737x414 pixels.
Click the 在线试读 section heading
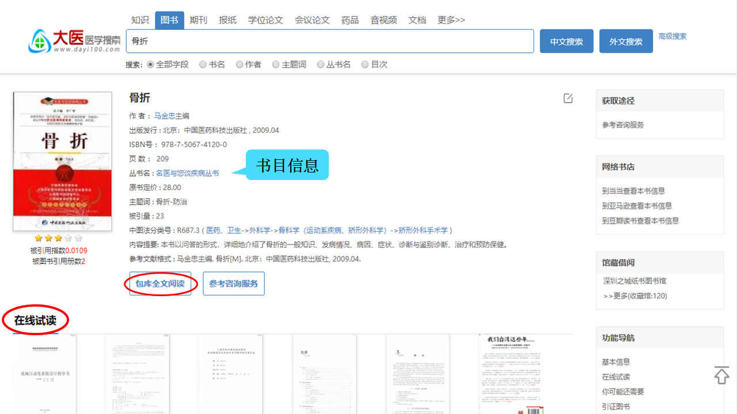tap(36, 321)
